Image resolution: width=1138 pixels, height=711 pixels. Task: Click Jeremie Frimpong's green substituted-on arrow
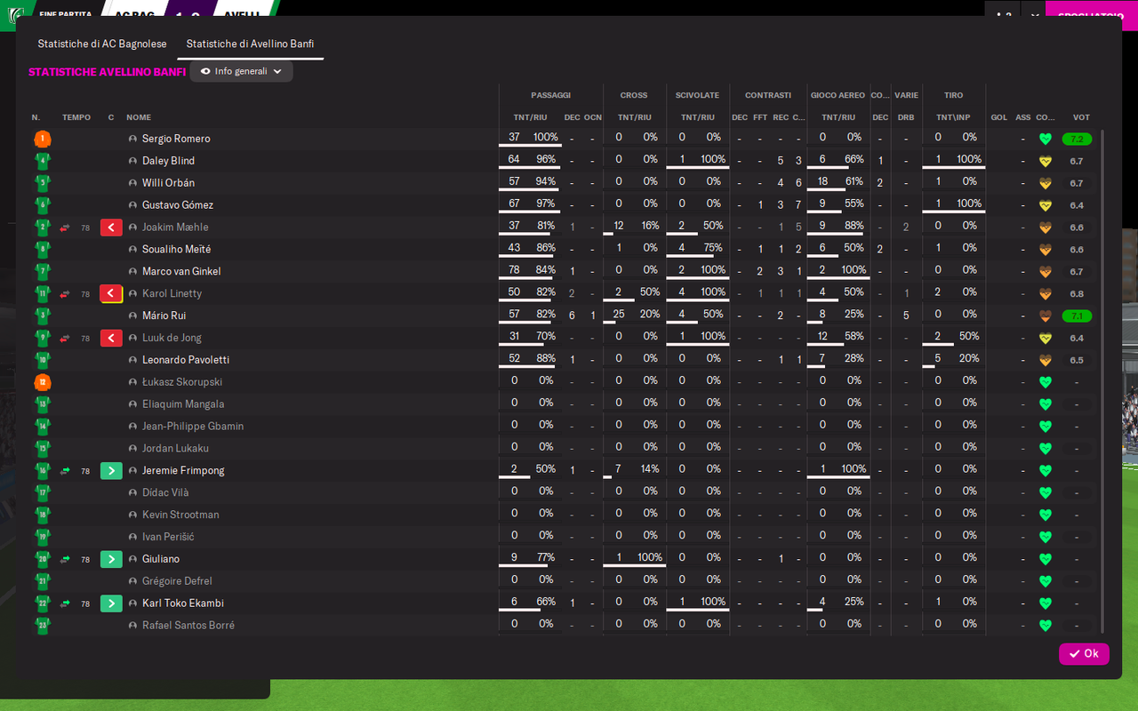111,471
